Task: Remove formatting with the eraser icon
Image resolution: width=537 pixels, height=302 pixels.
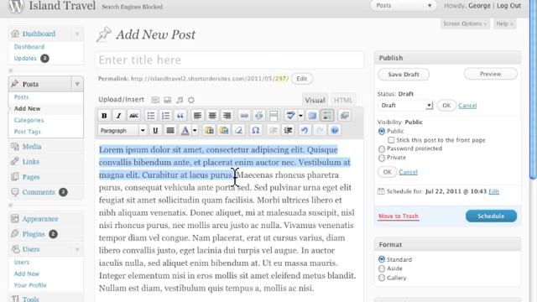Action: (238, 131)
